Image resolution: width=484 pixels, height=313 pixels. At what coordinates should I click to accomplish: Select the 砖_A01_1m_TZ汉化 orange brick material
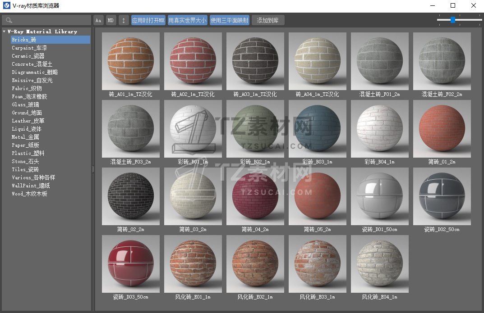[x=130, y=61]
